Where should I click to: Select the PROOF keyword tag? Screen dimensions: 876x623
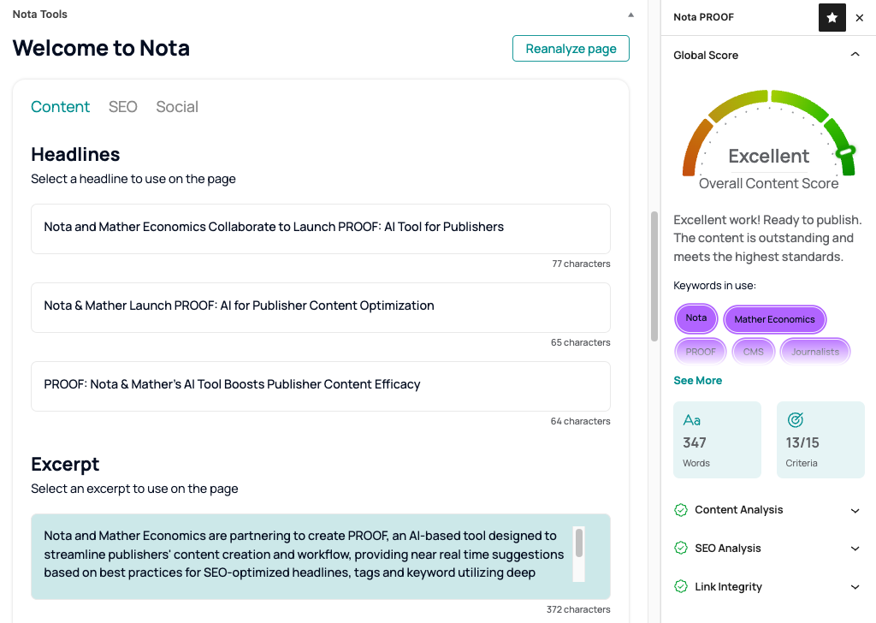[701, 352]
